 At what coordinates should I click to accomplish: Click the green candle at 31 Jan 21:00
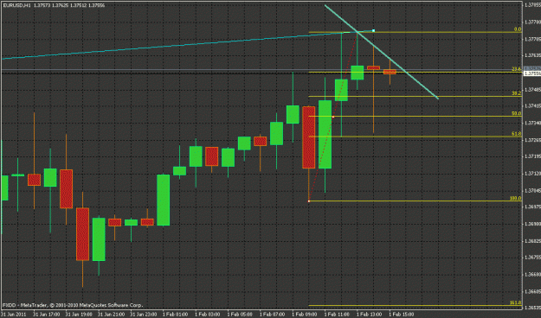click(x=99, y=239)
